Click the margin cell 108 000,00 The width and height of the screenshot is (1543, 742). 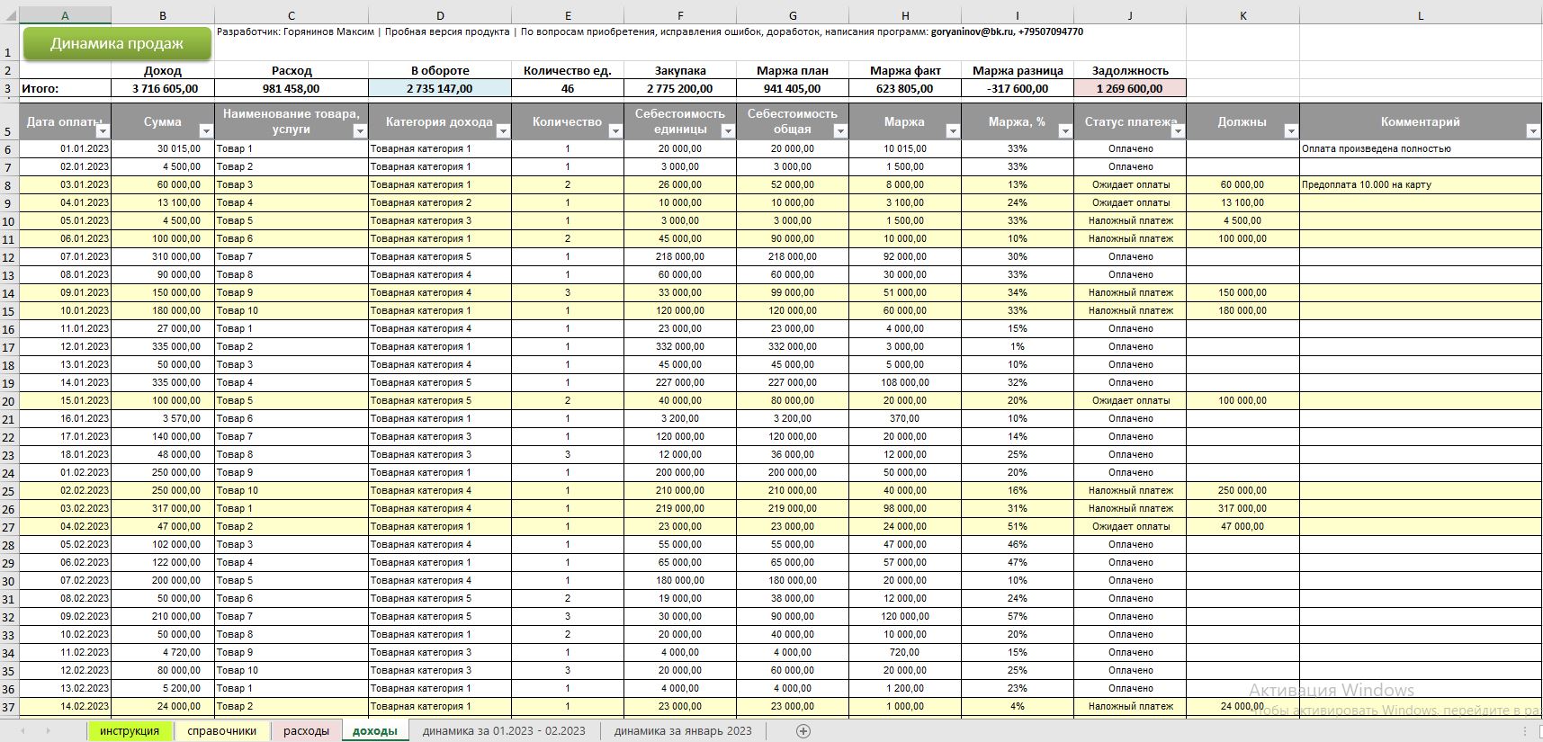tap(905, 382)
